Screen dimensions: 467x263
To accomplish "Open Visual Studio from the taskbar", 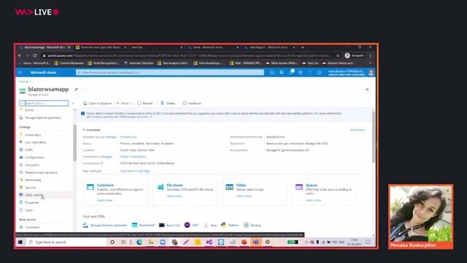I will (209, 242).
